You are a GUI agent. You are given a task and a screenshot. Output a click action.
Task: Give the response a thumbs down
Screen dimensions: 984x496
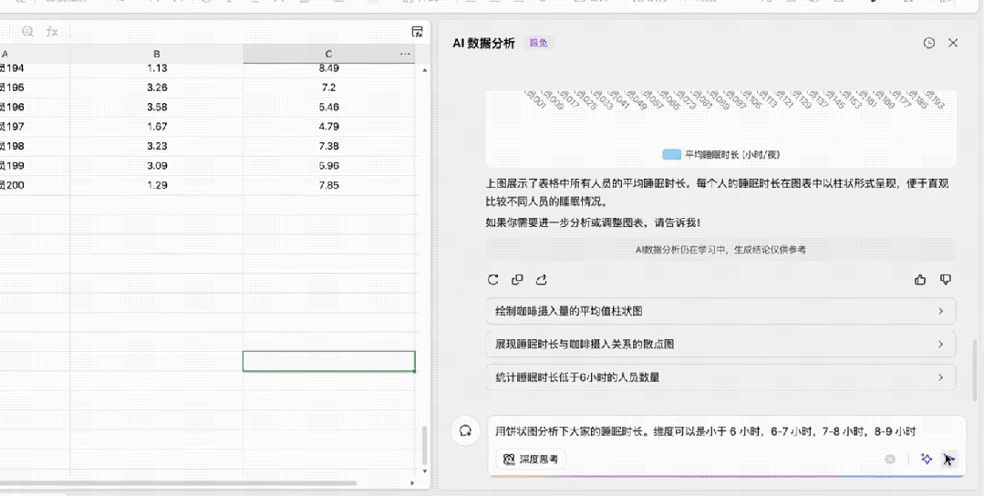(945, 280)
